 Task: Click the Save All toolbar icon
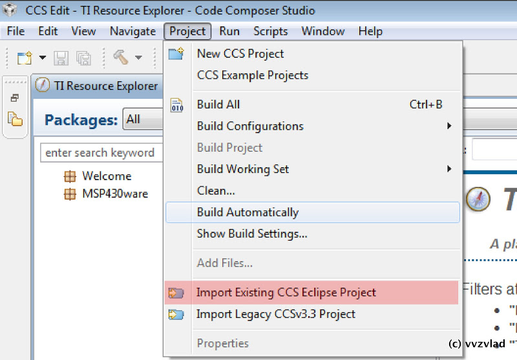click(x=83, y=58)
